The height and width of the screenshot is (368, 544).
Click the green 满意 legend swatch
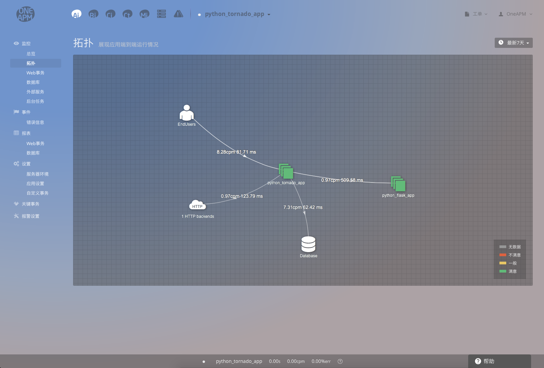click(503, 271)
